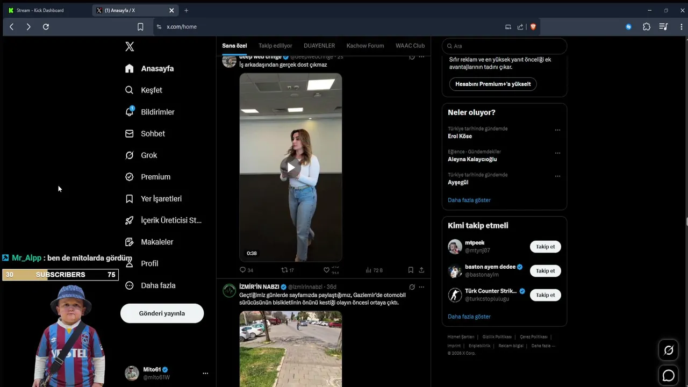Open Grok icon in sidebar

pos(129,155)
